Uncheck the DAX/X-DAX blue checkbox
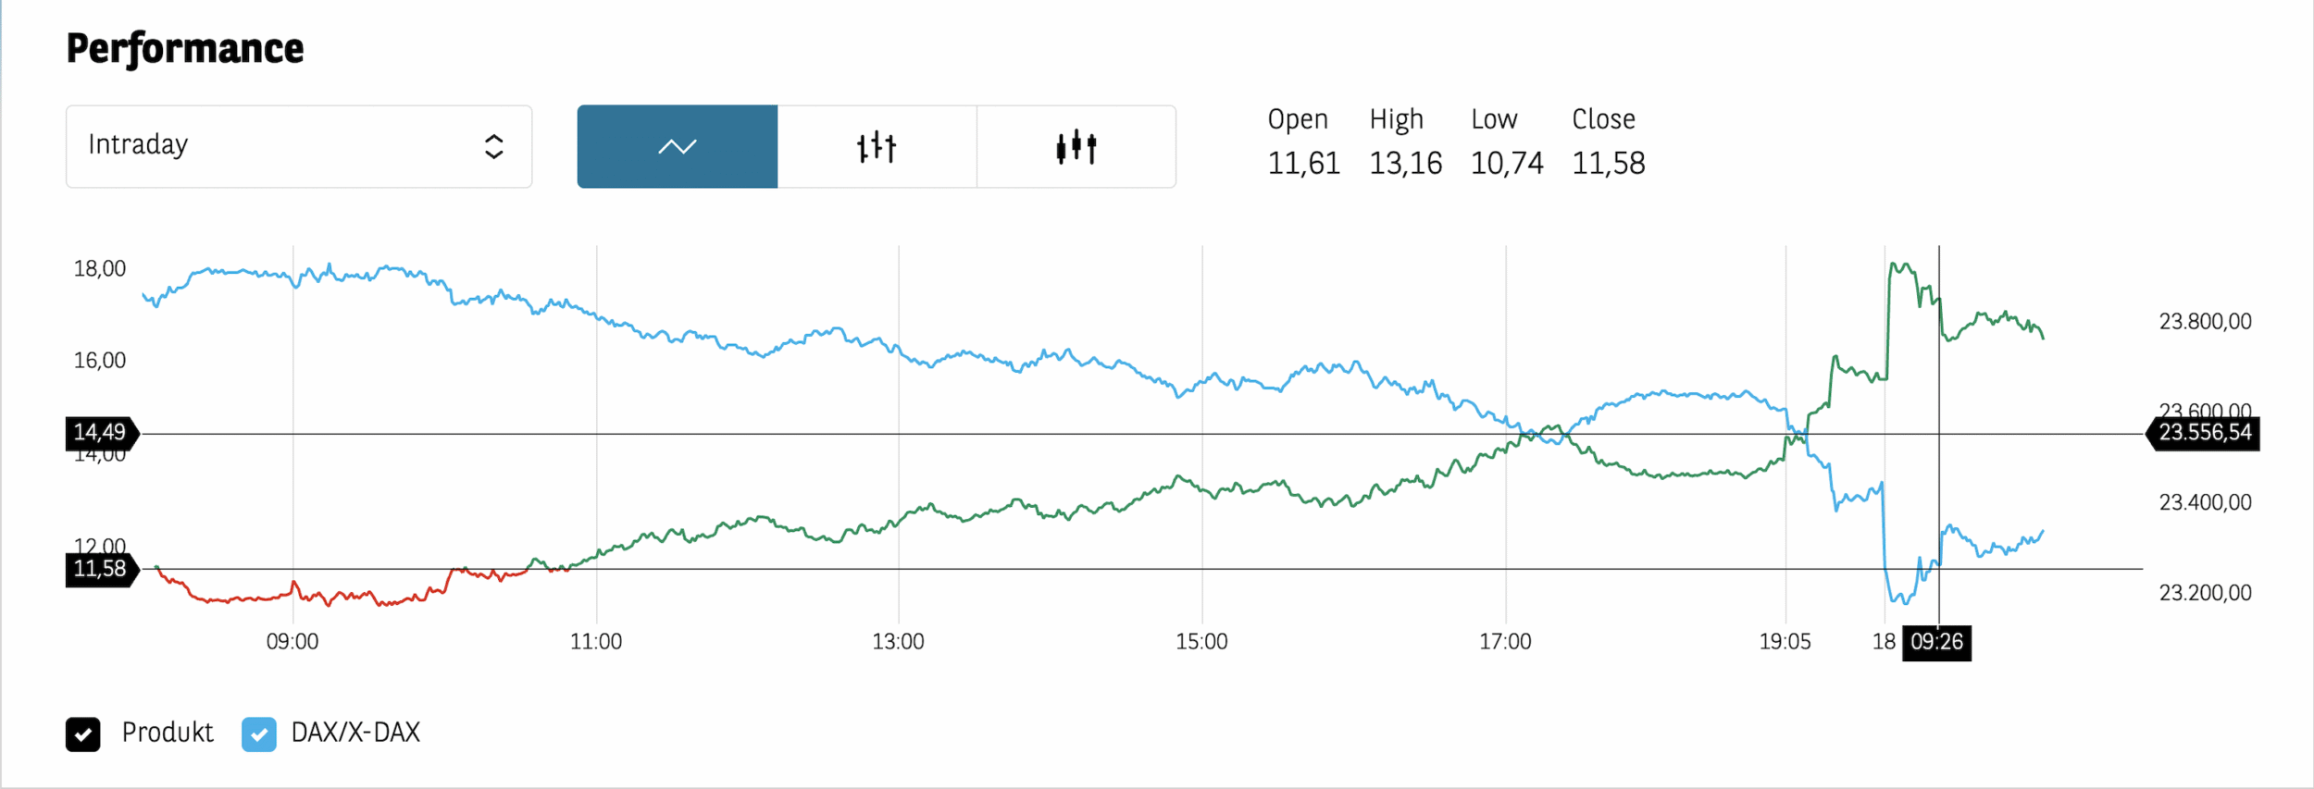 coord(259,734)
